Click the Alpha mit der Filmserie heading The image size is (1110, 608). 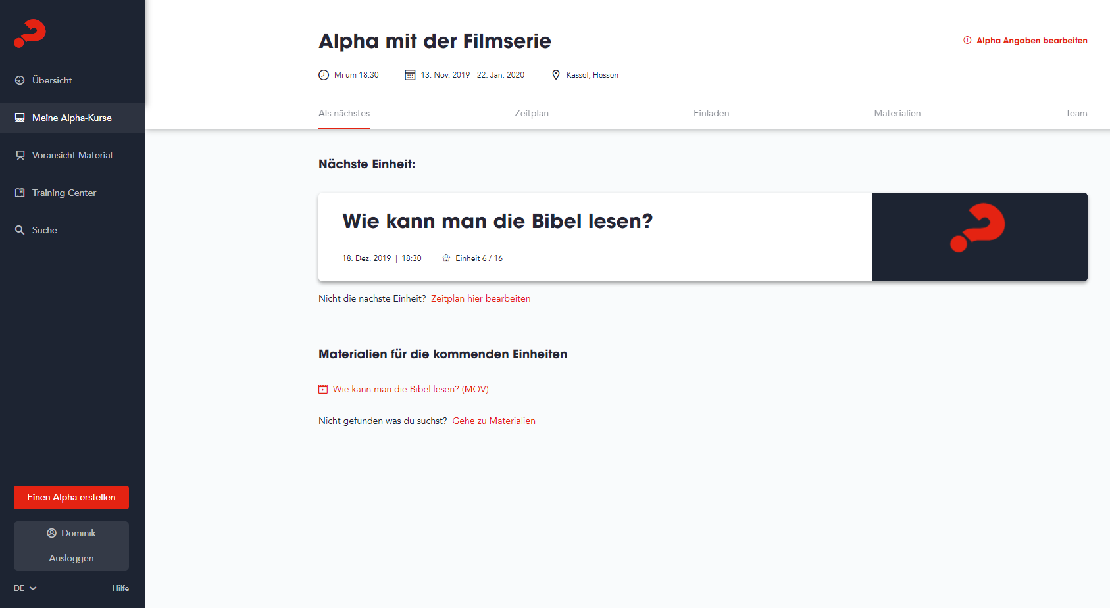(435, 41)
